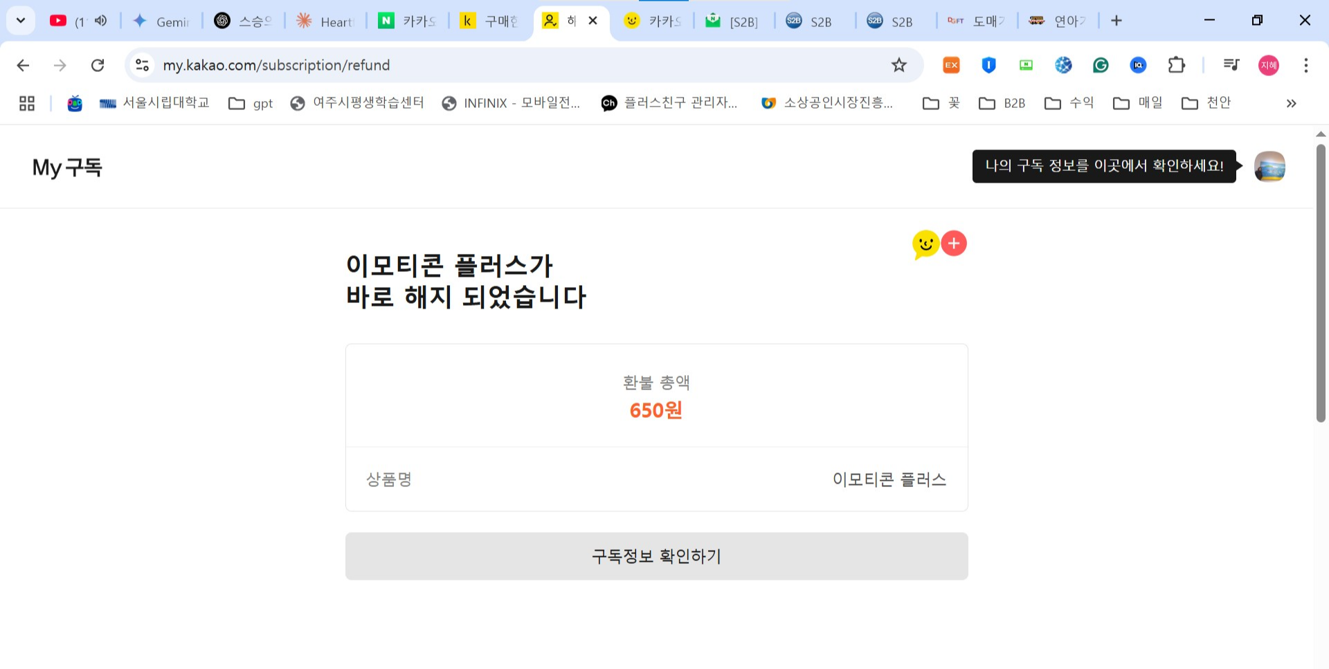Click the 나의 구독 정보 tooltip

pyautogui.click(x=1104, y=166)
